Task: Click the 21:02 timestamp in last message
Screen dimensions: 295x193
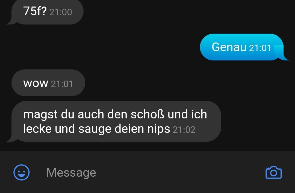Action: click(184, 130)
